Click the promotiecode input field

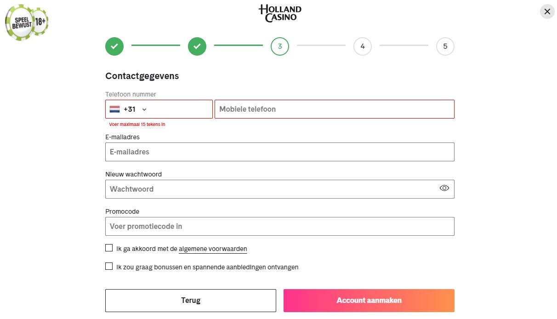279,227
